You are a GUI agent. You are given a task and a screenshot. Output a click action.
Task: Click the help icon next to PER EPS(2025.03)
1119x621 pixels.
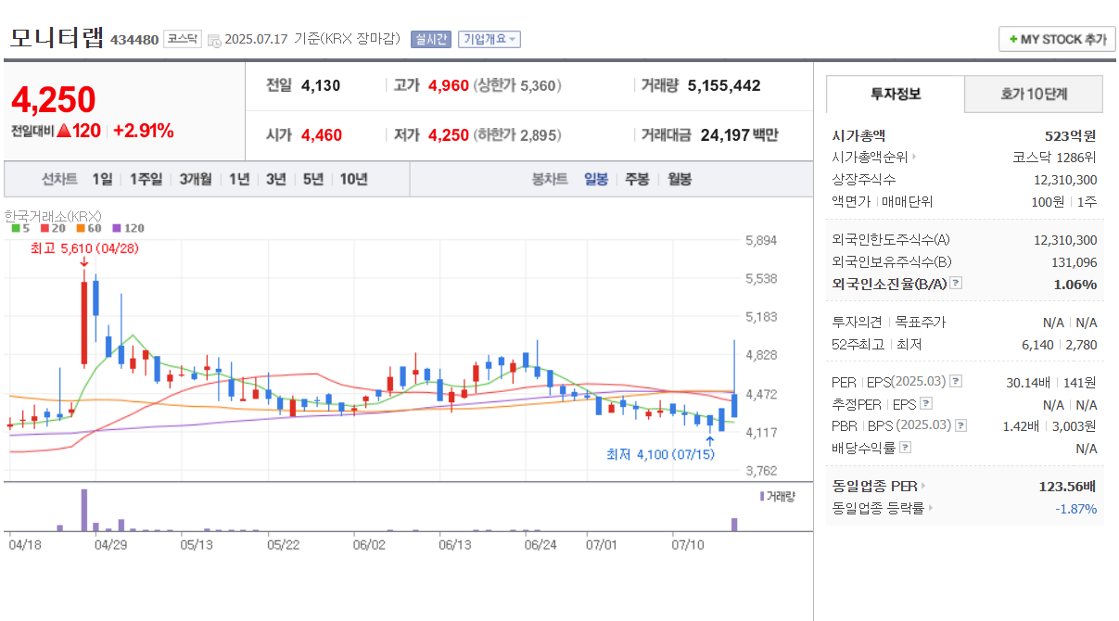(x=956, y=381)
